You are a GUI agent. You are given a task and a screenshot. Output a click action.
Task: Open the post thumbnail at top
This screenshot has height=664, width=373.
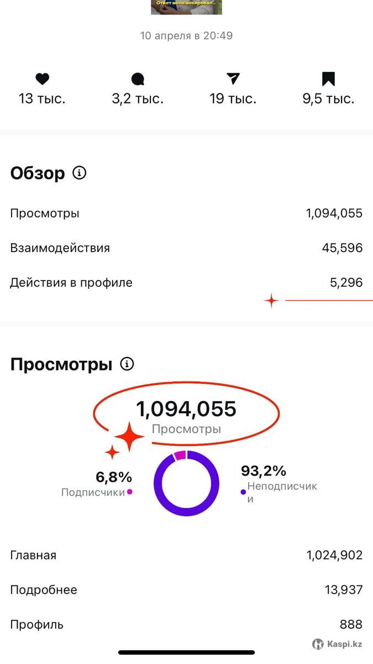[187, 7]
